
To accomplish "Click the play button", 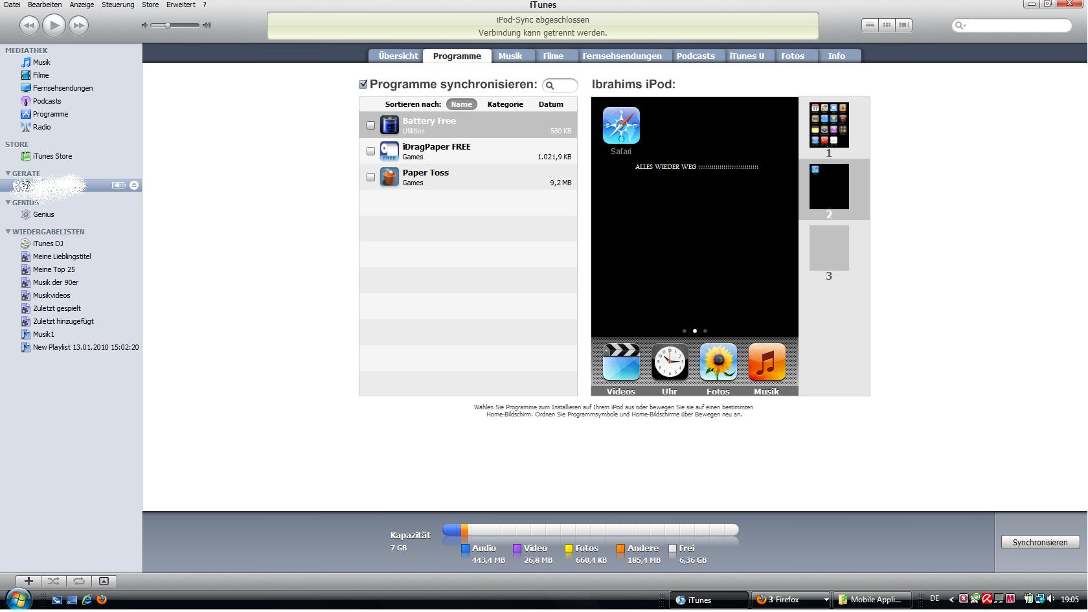I will coord(54,25).
